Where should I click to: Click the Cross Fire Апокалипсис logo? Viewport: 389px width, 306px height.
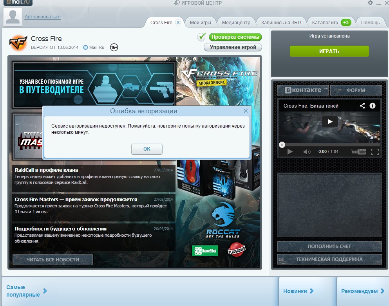click(x=219, y=77)
